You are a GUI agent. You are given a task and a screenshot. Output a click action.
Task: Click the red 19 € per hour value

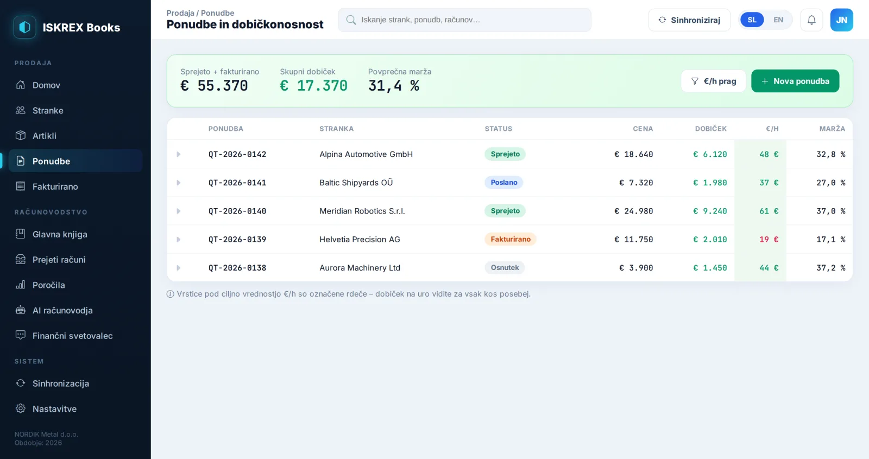tap(769, 240)
